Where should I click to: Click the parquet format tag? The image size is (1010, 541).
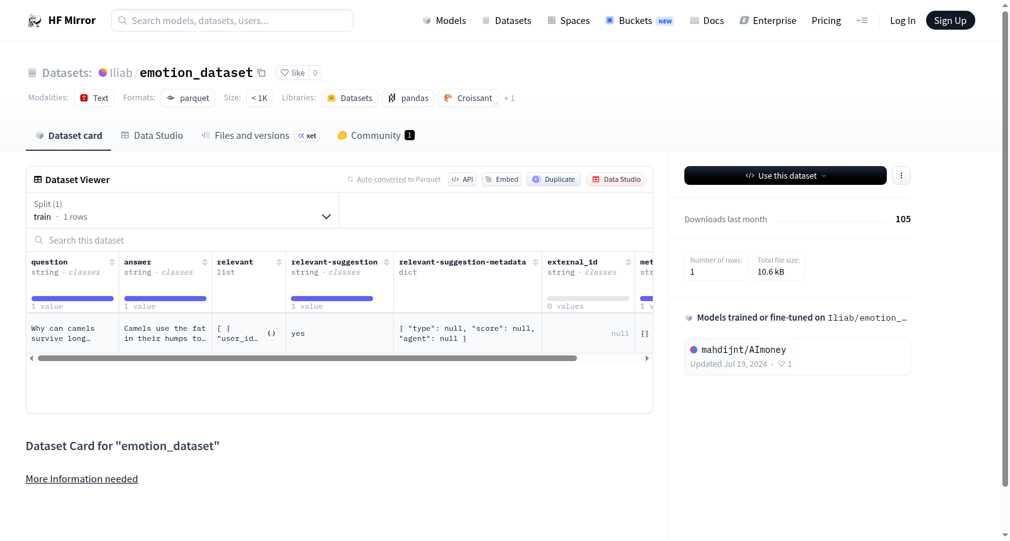[188, 98]
